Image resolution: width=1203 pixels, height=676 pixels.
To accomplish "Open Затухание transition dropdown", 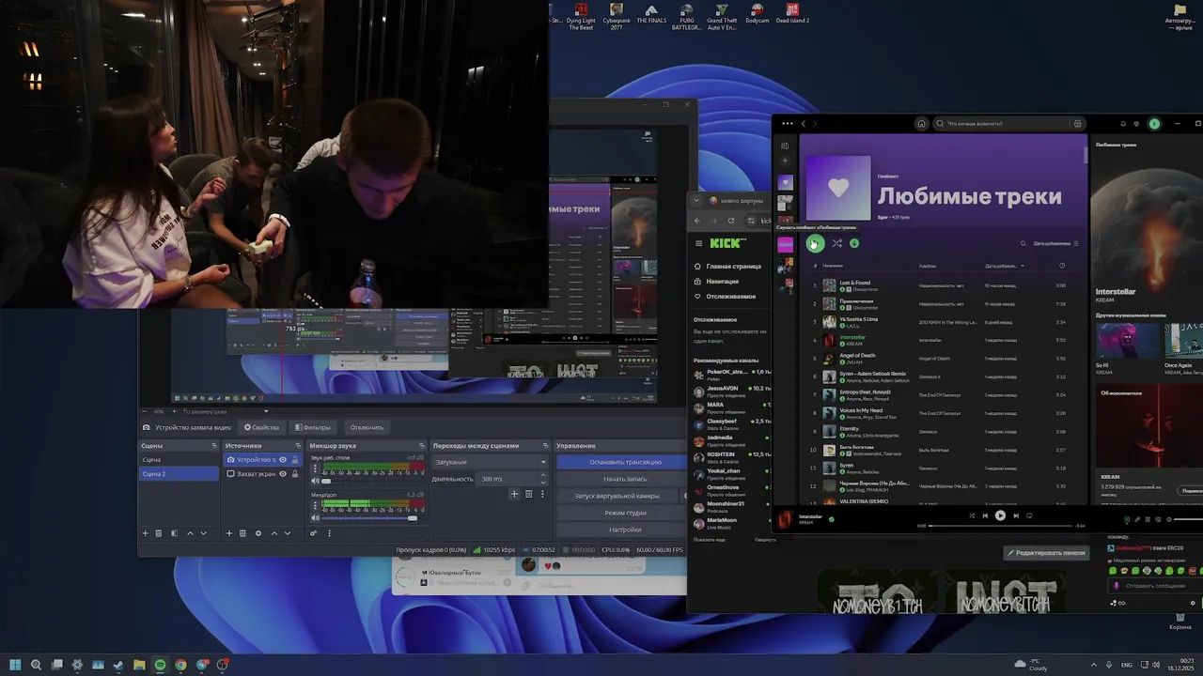I will pos(490,462).
